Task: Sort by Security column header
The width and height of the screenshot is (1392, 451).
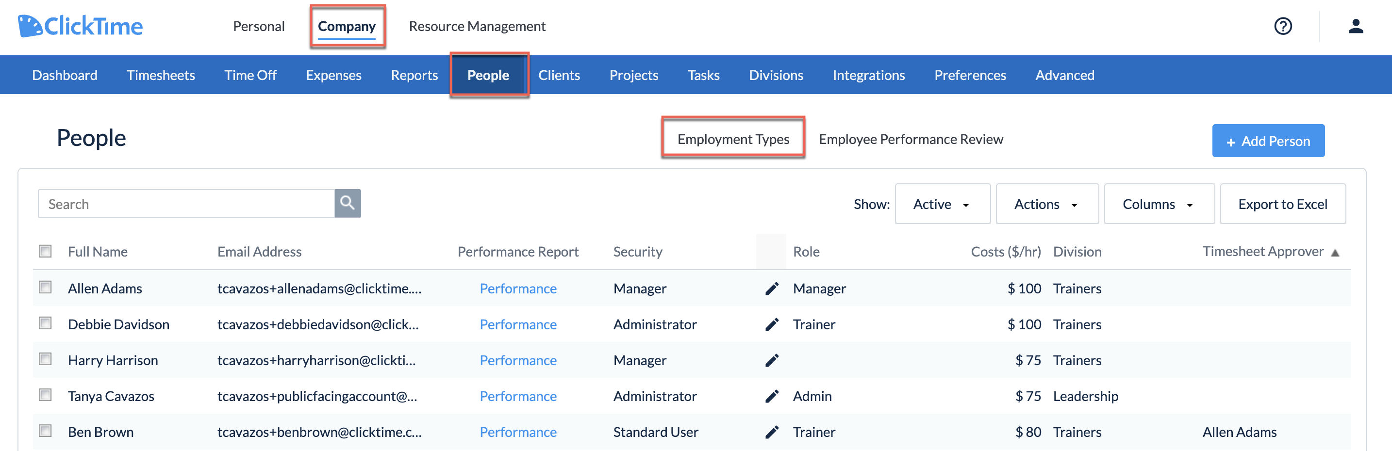Action: coord(638,252)
